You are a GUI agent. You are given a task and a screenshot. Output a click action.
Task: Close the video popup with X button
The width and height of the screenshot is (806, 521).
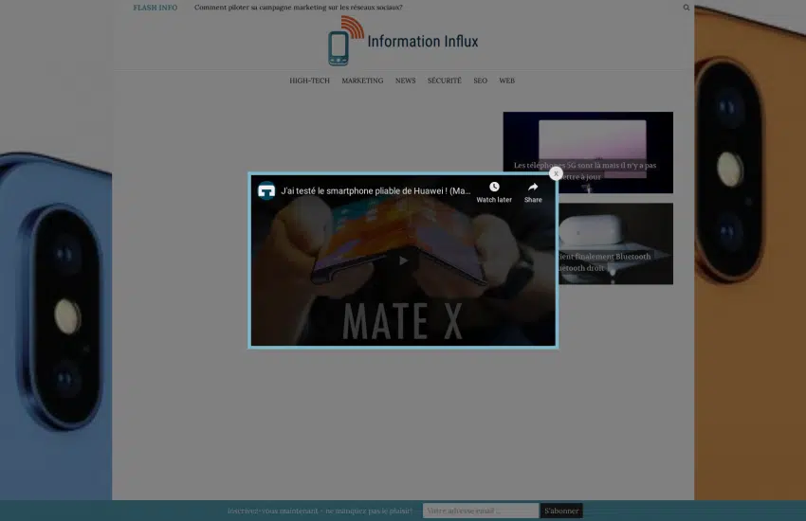pos(556,173)
